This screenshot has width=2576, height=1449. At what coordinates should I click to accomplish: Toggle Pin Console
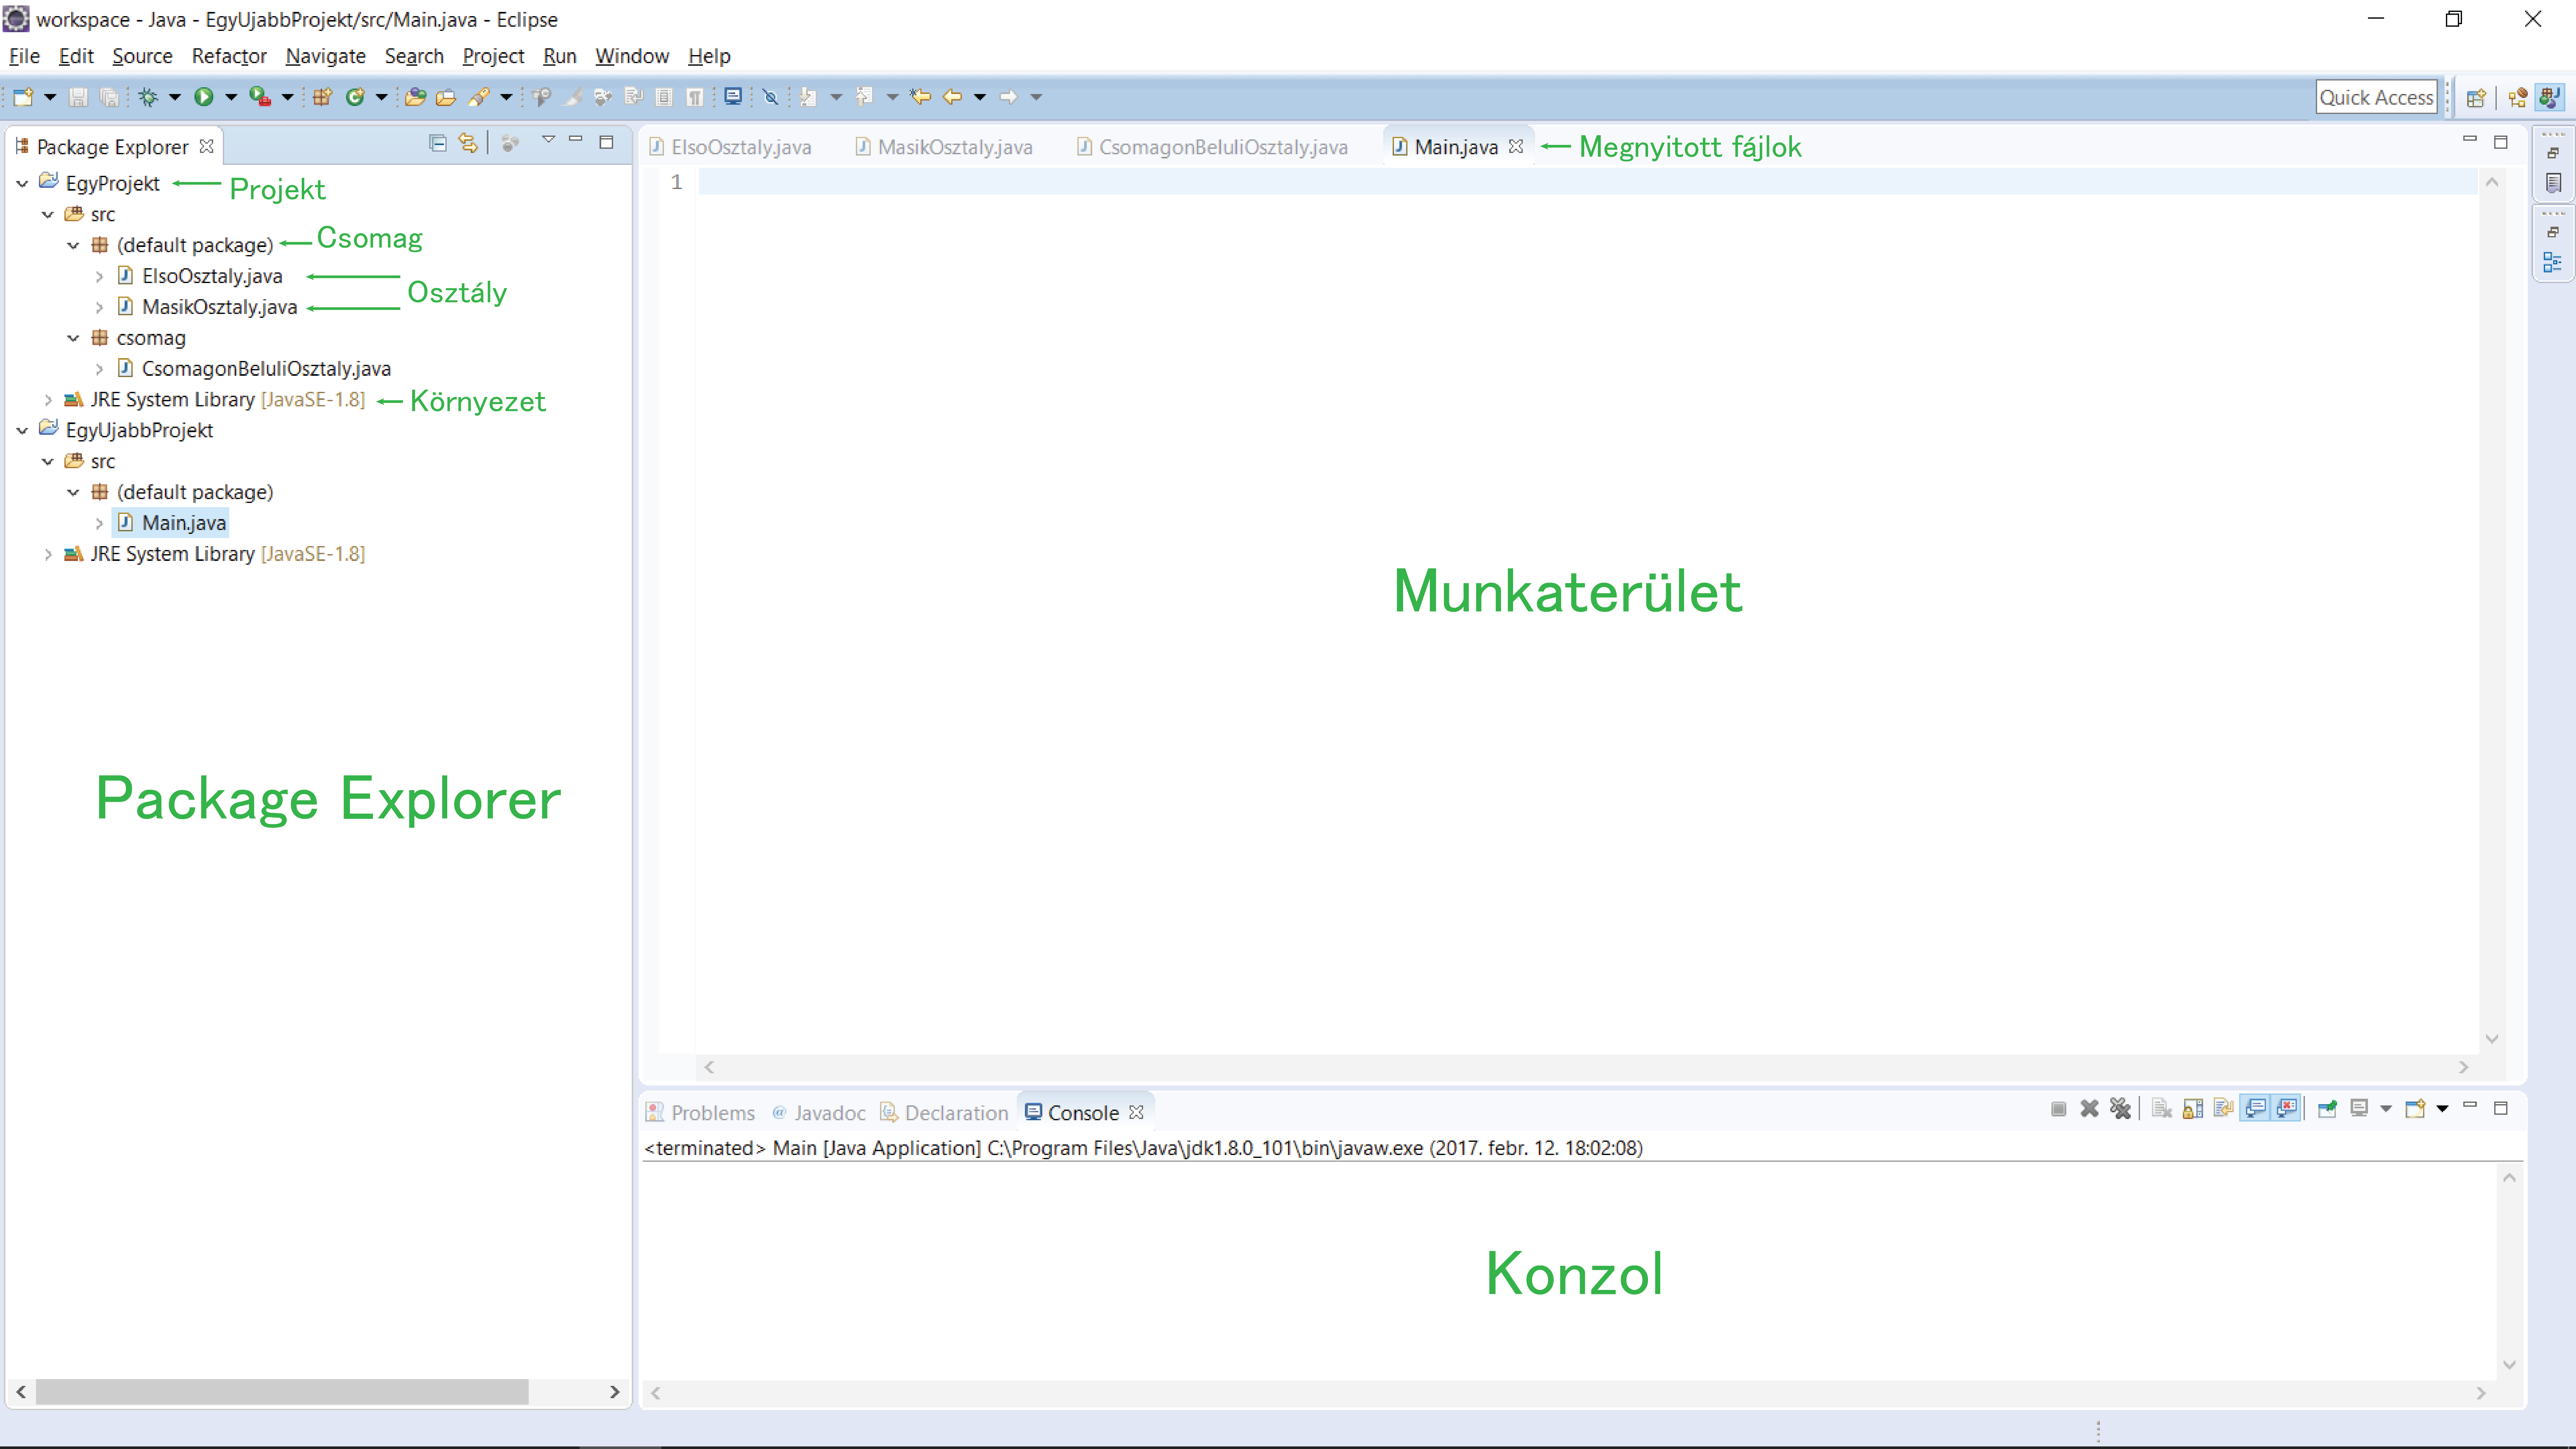[x=2328, y=1109]
